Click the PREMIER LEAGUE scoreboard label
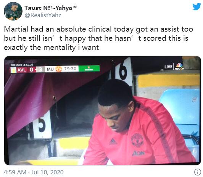Image resolution: width=203 pixels, height=177 pixels. coord(22,65)
